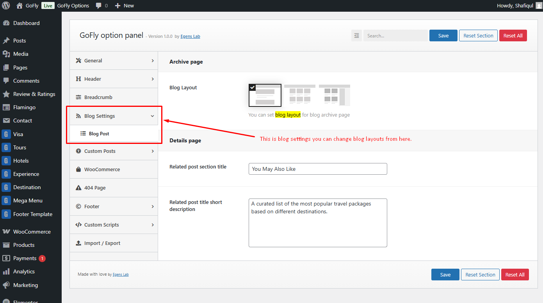Click the Destination G icon
Image resolution: width=543 pixels, height=303 pixels.
pos(6,187)
